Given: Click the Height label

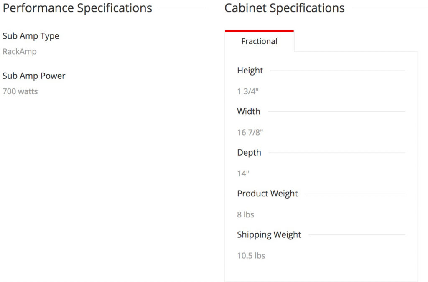Looking at the screenshot, I should [x=250, y=70].
